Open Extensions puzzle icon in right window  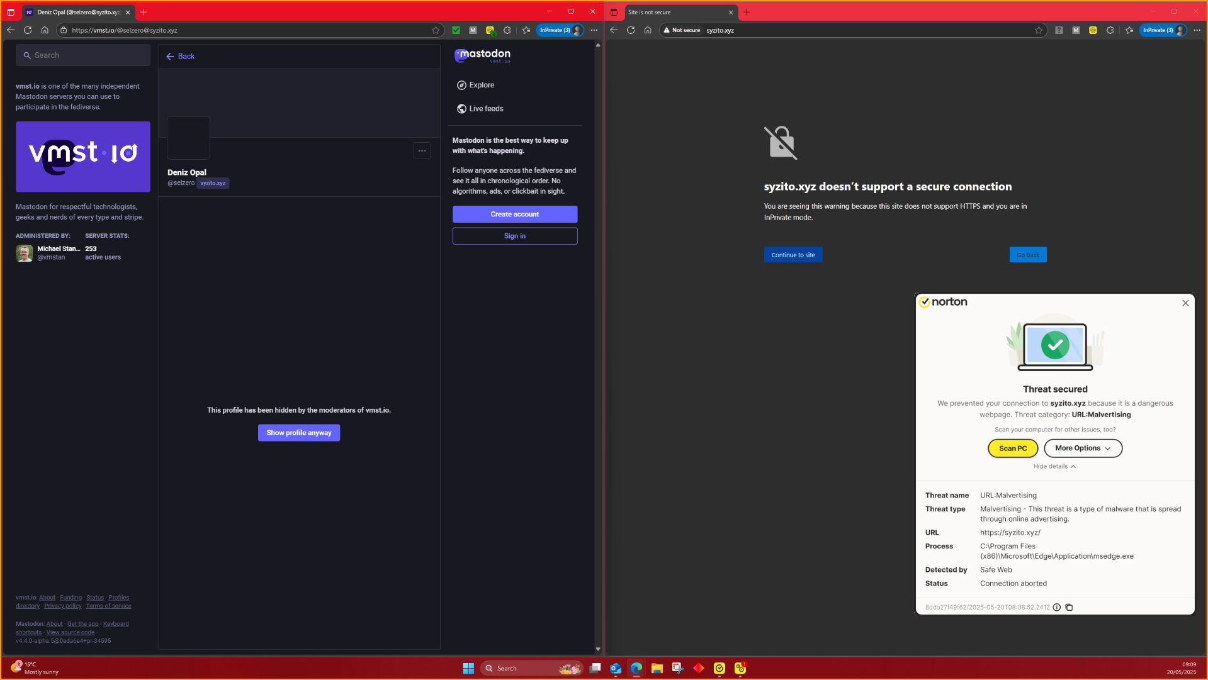point(1110,30)
